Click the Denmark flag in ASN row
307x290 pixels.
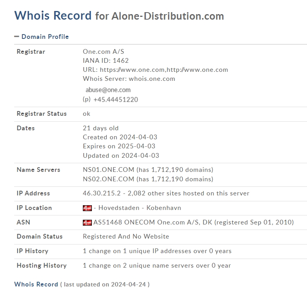coord(87,223)
